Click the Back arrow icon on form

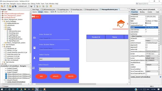pos(33,16)
